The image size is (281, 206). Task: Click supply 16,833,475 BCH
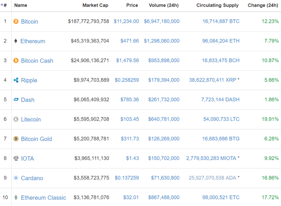pyautogui.click(x=221, y=61)
